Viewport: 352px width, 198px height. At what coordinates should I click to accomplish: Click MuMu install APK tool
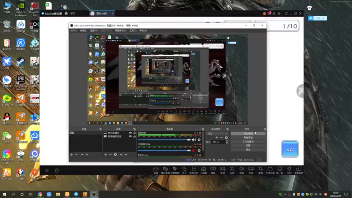(251, 170)
